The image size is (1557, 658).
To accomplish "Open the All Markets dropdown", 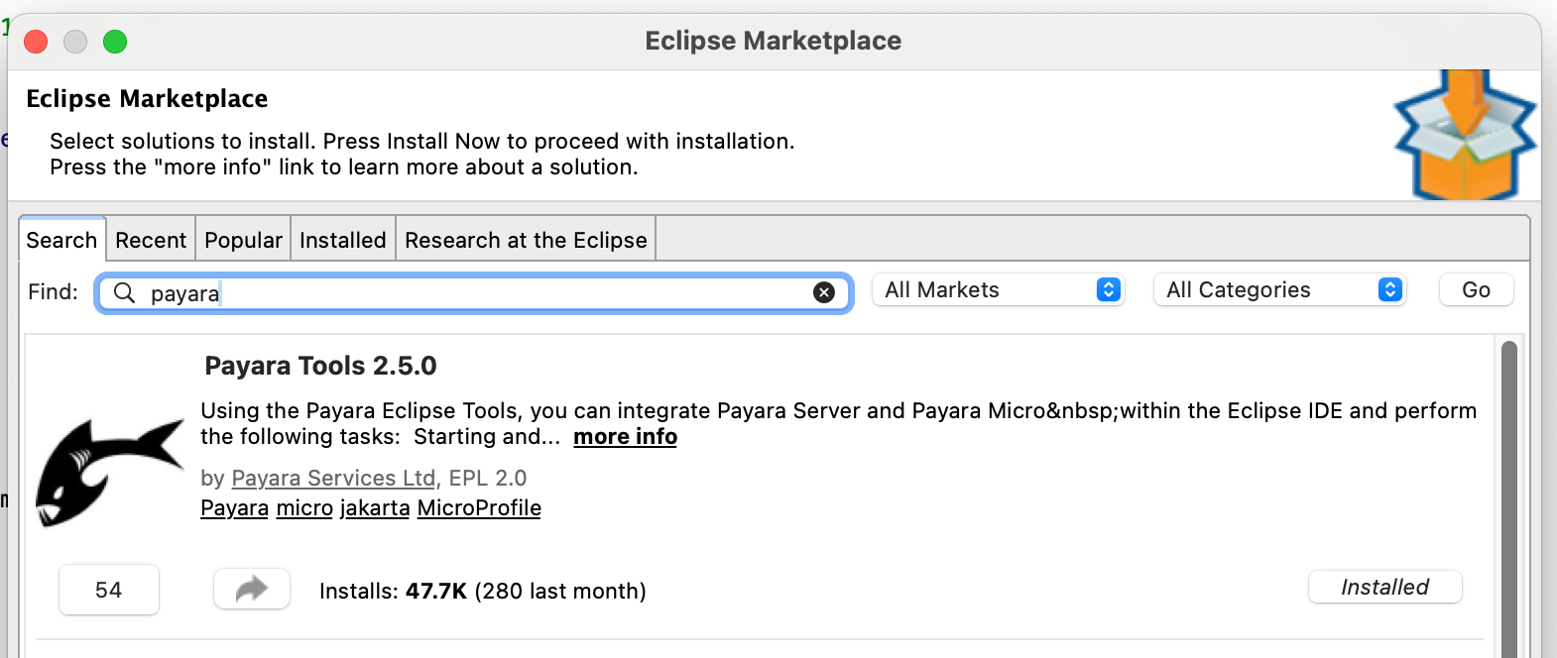I will 999,289.
